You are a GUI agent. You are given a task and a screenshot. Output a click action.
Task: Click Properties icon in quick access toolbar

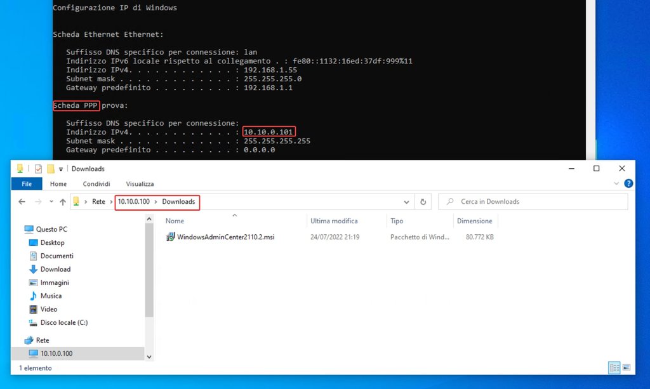tap(38, 169)
